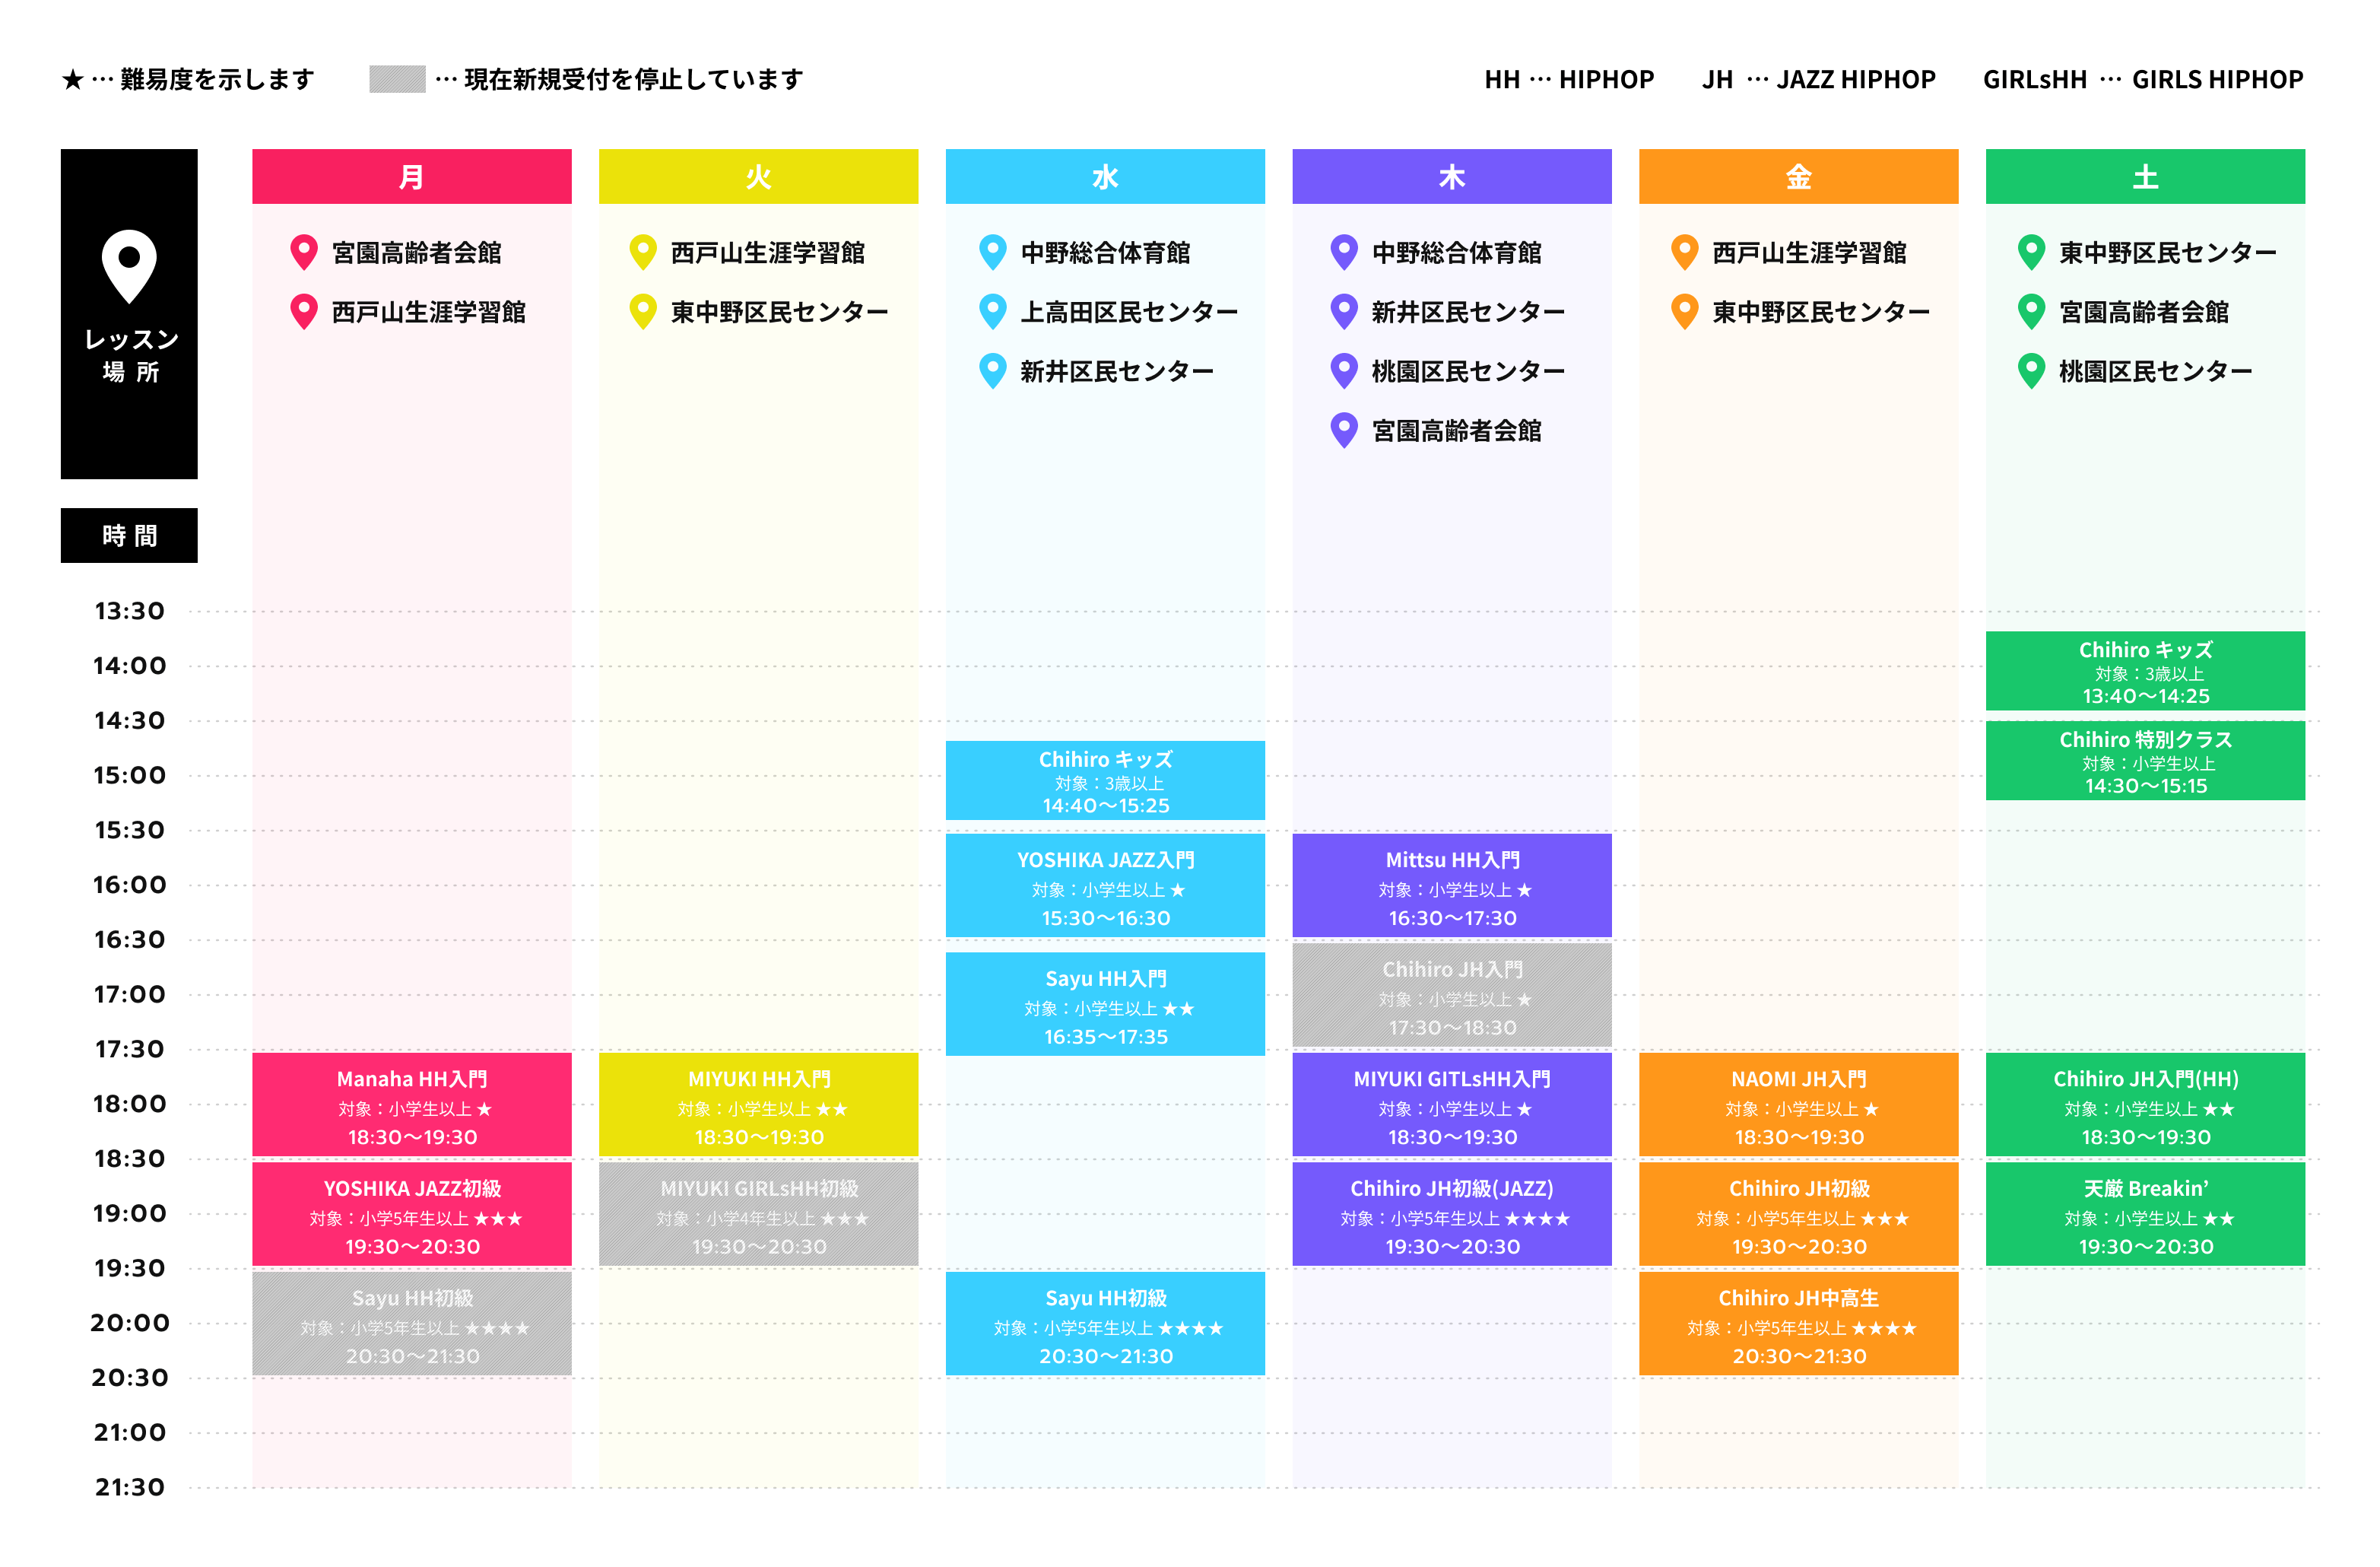
Task: Click the gray hatched legend swatch
Action: click(397, 79)
